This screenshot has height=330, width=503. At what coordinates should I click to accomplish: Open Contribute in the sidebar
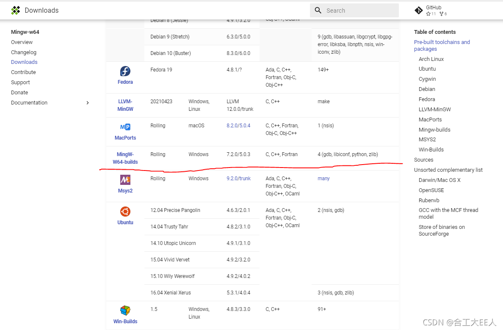click(23, 72)
